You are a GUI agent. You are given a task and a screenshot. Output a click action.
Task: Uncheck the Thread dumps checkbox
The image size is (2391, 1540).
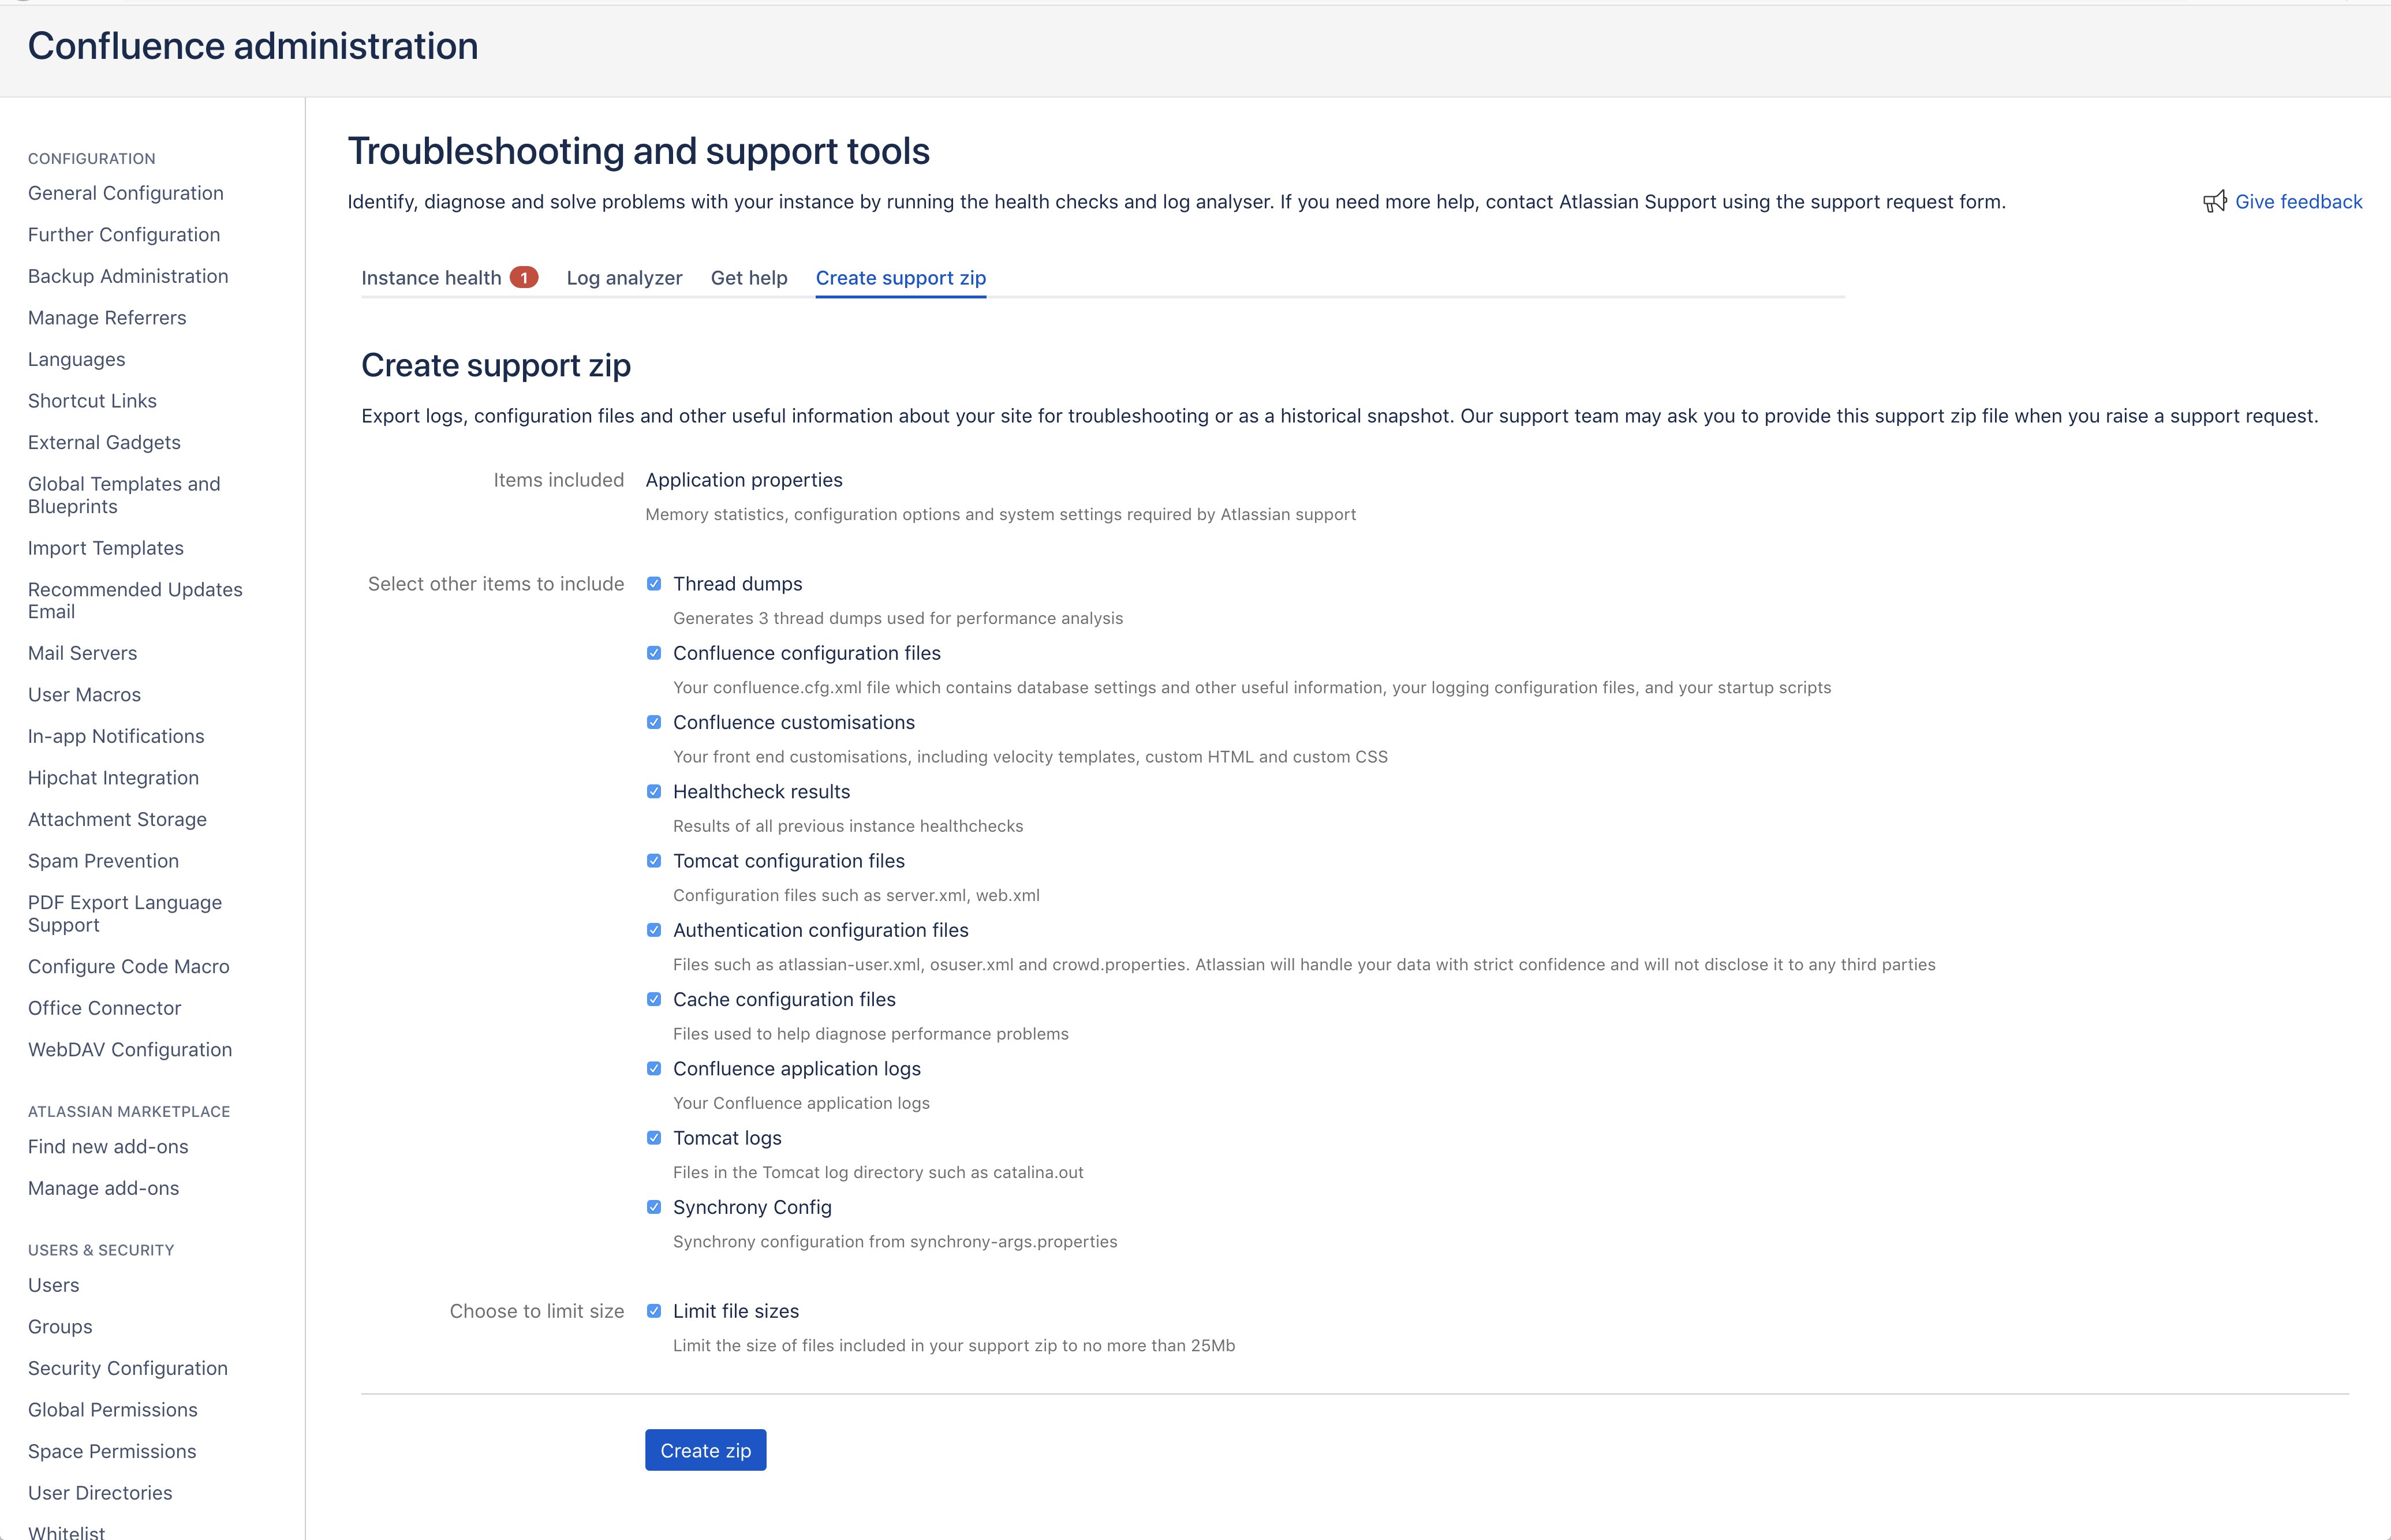pyautogui.click(x=654, y=584)
